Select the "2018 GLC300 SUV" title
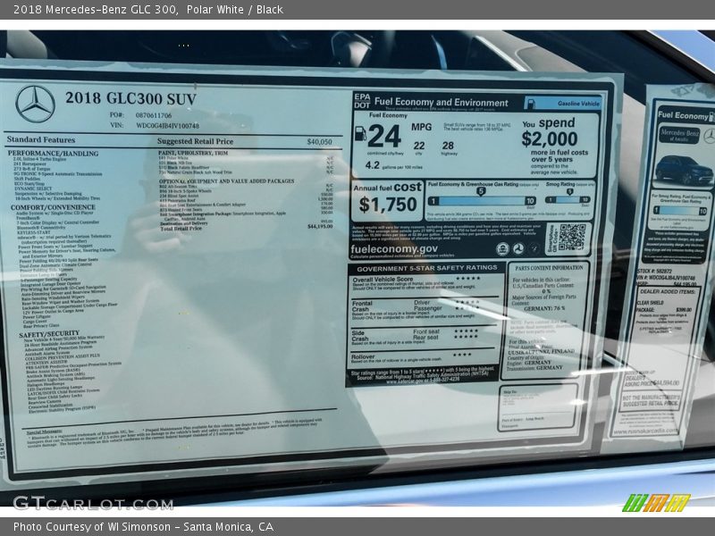Viewport: 715px width, 536px height. coord(130,98)
